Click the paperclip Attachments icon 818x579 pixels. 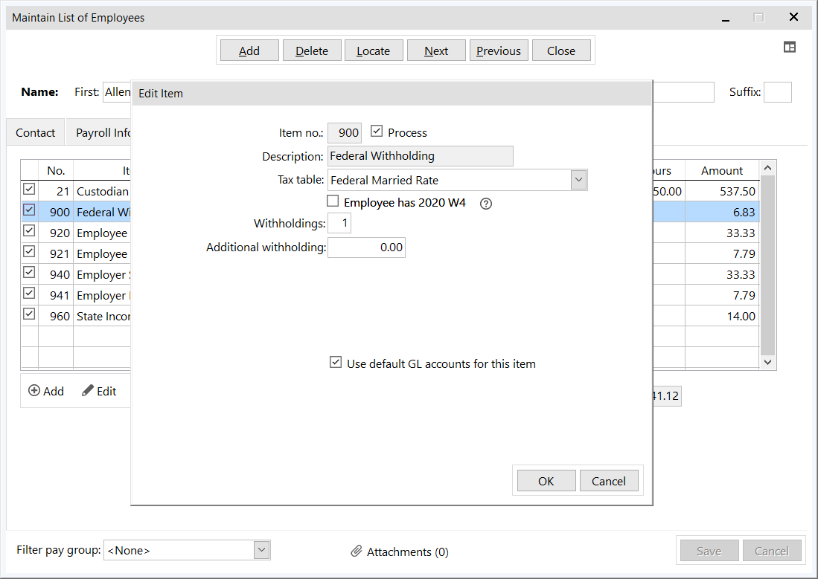click(357, 551)
